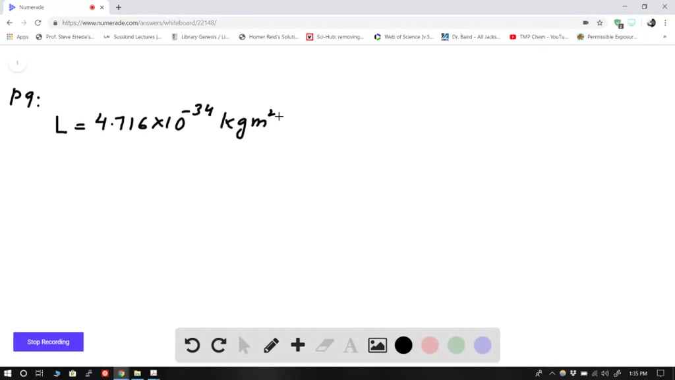
Task: Undo the last whiteboard stroke
Action: tap(192, 345)
